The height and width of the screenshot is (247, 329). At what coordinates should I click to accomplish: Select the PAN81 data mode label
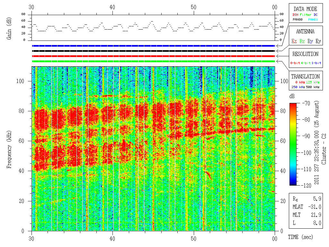tap(312, 20)
